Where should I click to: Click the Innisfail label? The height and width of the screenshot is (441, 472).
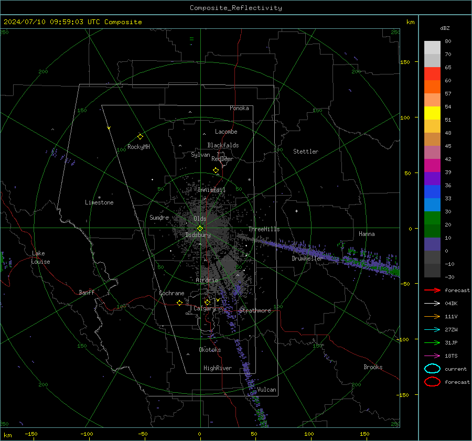tap(211, 190)
